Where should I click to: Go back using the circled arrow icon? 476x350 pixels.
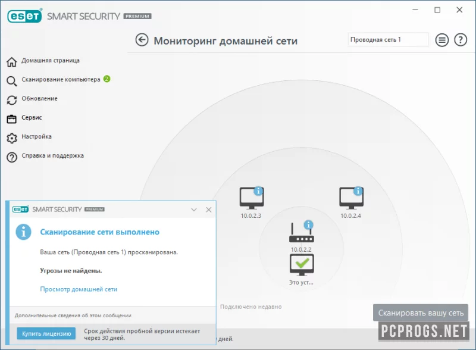(142, 40)
